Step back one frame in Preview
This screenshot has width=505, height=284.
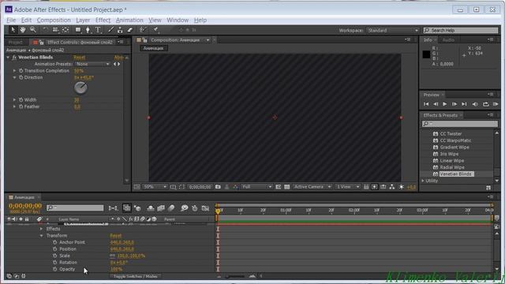436,104
